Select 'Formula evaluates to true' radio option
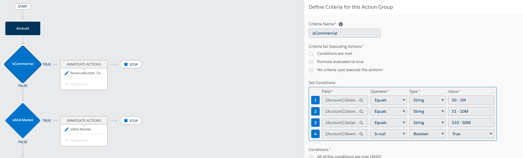The height and width of the screenshot is (158, 523). tap(311, 62)
